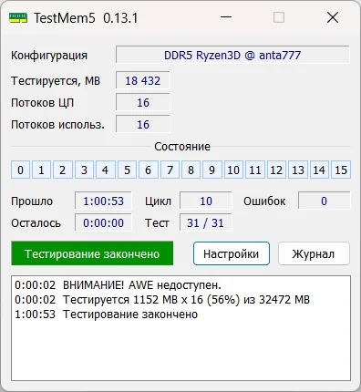The width and height of the screenshot is (361, 392).
Task: Click the Тест value 31 / 31
Action: (206, 222)
